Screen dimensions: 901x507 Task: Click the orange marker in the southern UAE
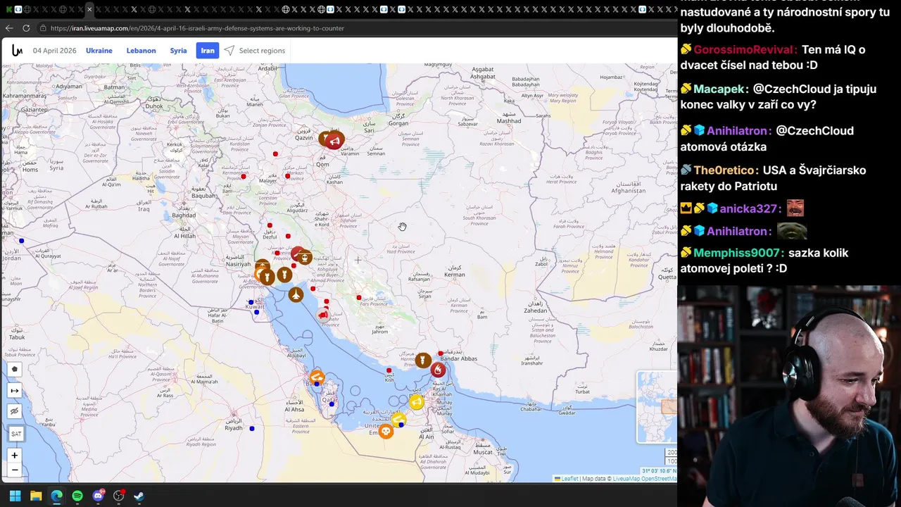pyautogui.click(x=386, y=431)
